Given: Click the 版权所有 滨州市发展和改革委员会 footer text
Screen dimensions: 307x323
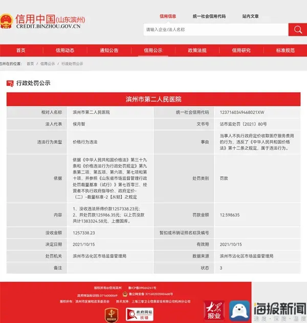Looking at the screenshot, I should (84, 302).
